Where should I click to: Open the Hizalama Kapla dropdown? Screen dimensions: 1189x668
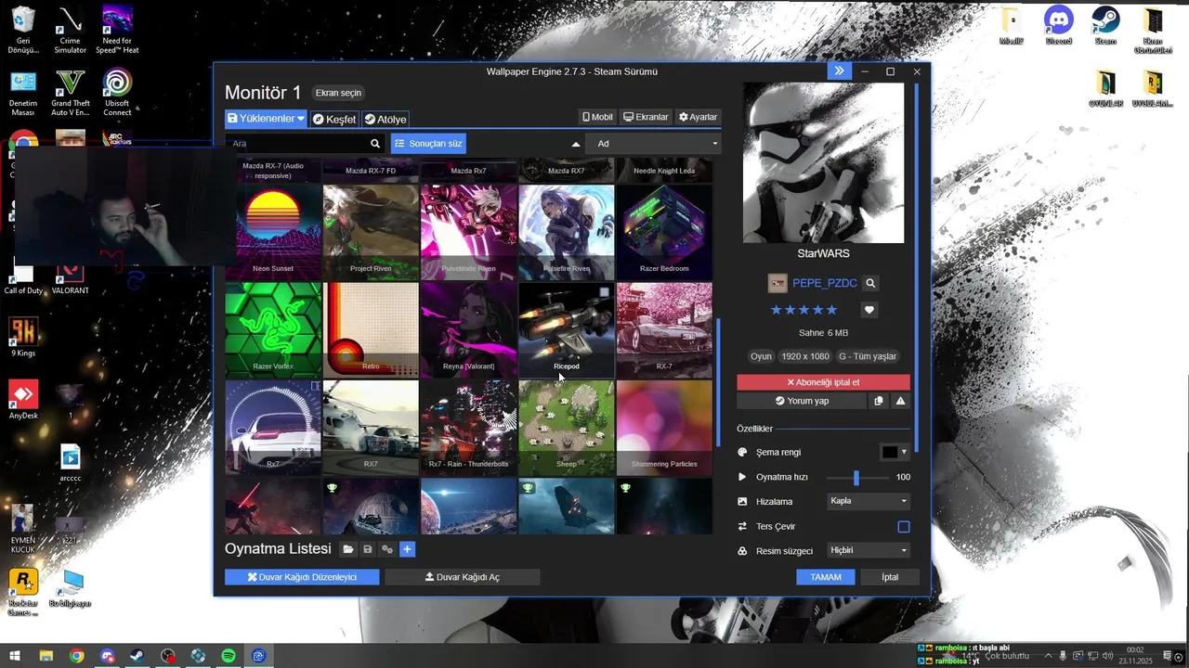click(869, 501)
